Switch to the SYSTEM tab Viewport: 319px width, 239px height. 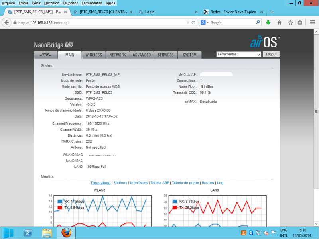tap(190, 55)
